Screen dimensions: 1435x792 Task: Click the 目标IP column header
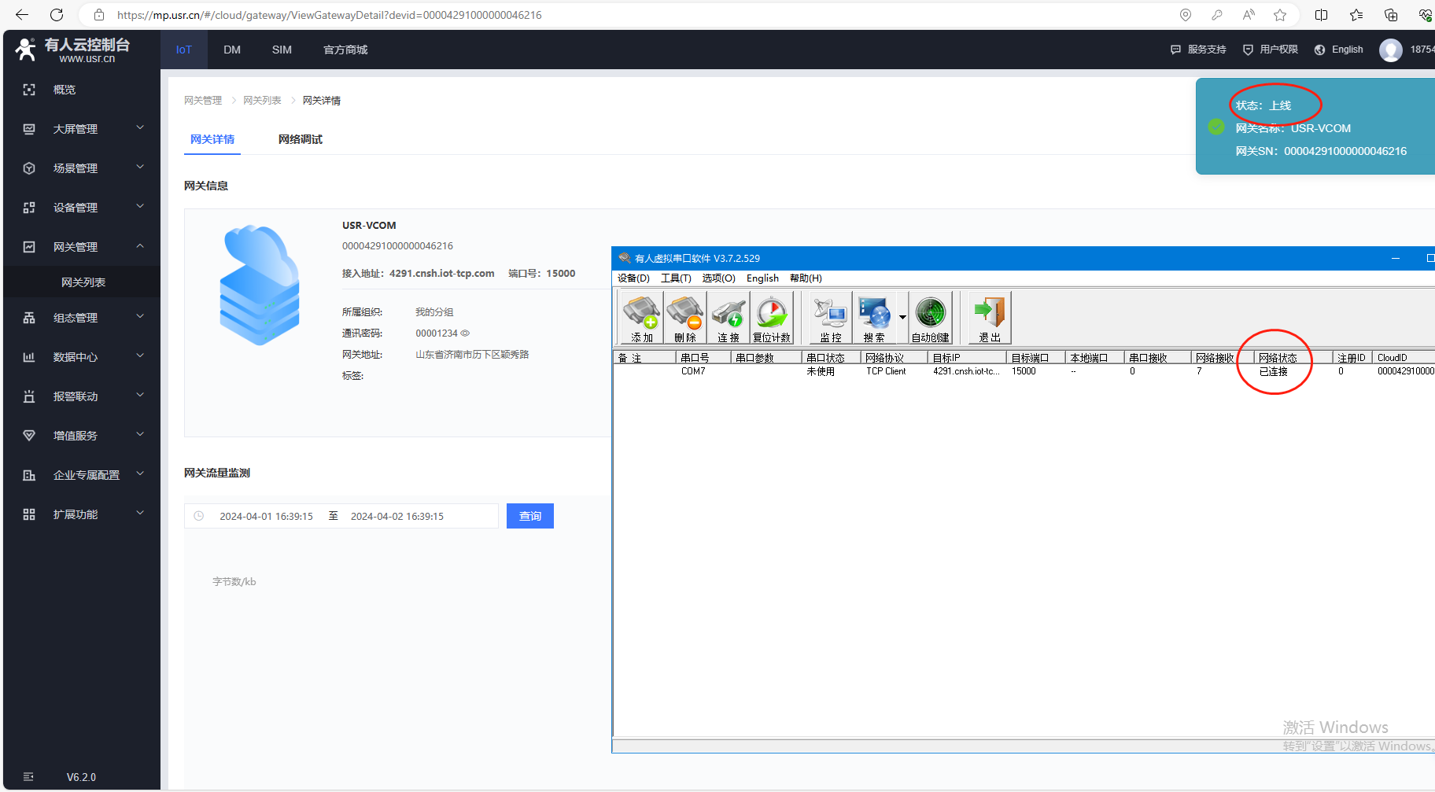tap(968, 358)
